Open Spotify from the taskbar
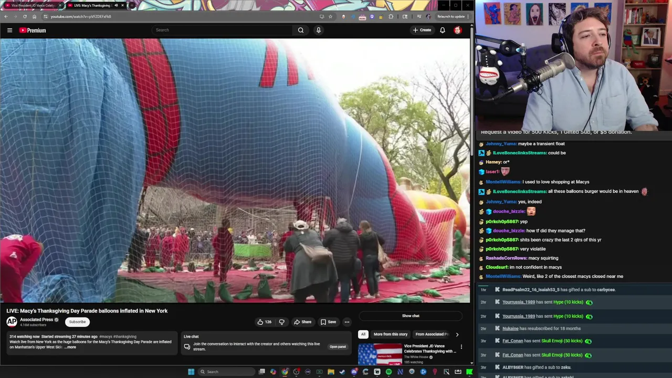 388,372
